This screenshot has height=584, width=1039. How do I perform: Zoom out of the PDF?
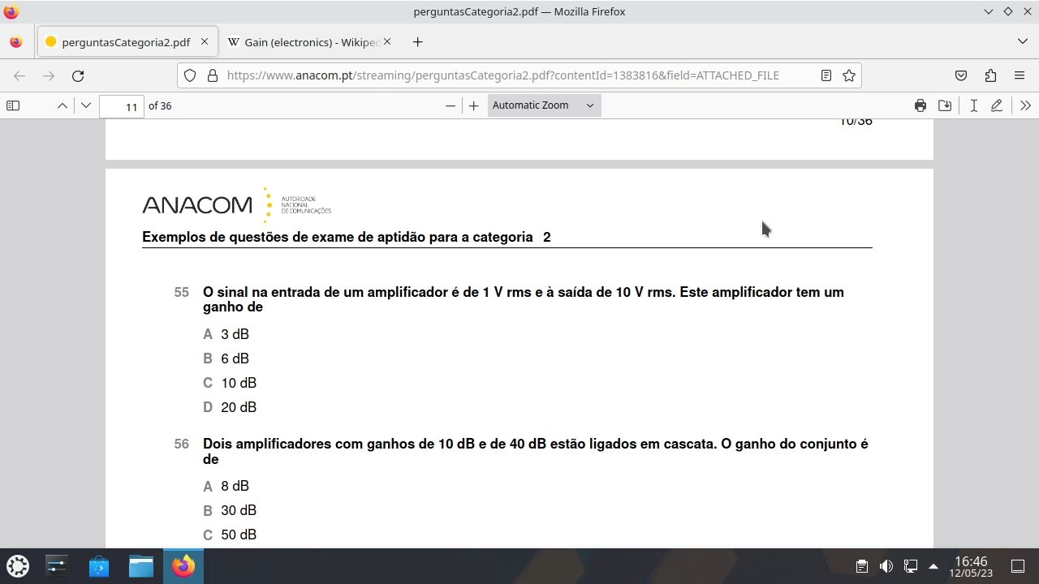pos(451,105)
